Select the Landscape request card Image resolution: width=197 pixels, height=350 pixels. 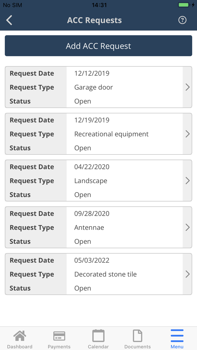(x=98, y=181)
